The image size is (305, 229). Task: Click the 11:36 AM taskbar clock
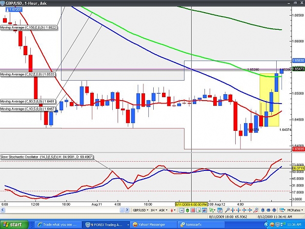click(x=294, y=225)
